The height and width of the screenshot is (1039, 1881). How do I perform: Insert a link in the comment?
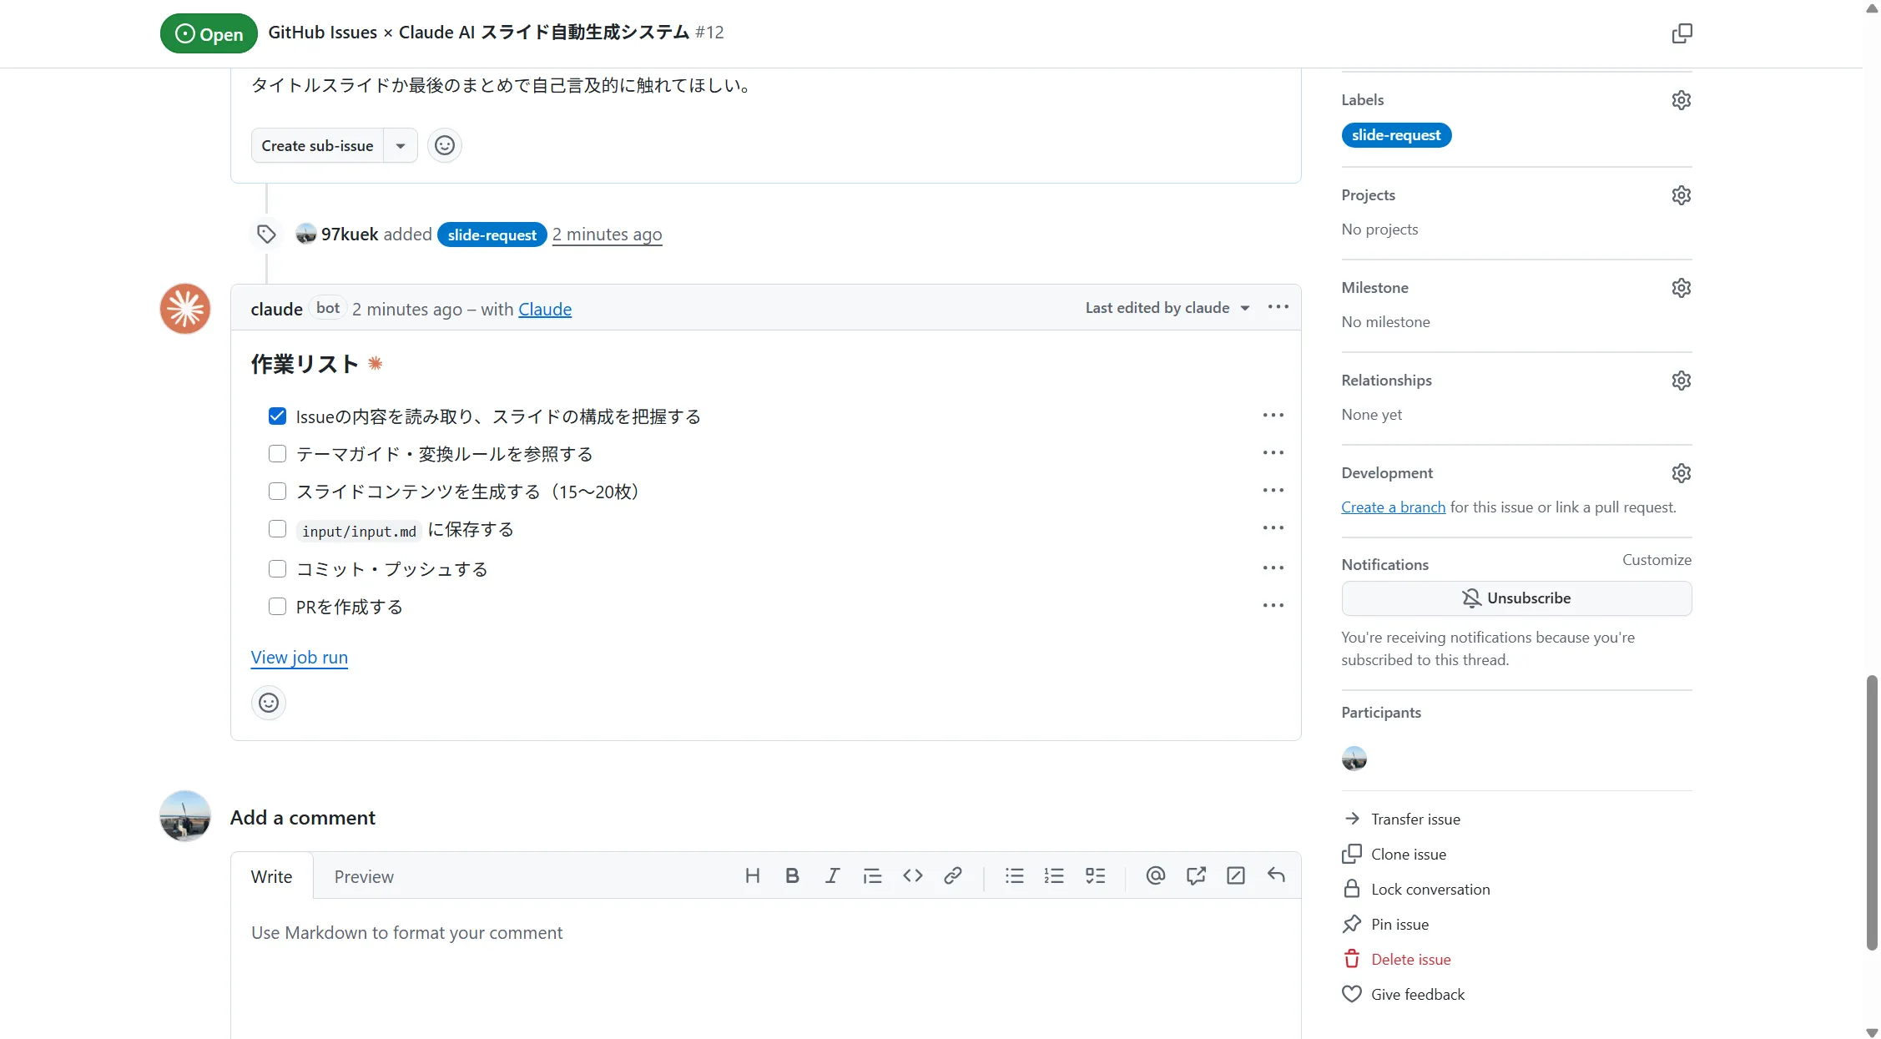pyautogui.click(x=952, y=875)
